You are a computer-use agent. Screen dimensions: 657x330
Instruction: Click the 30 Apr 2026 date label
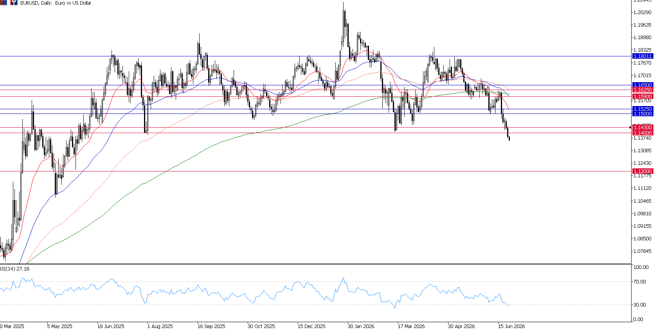click(x=461, y=326)
